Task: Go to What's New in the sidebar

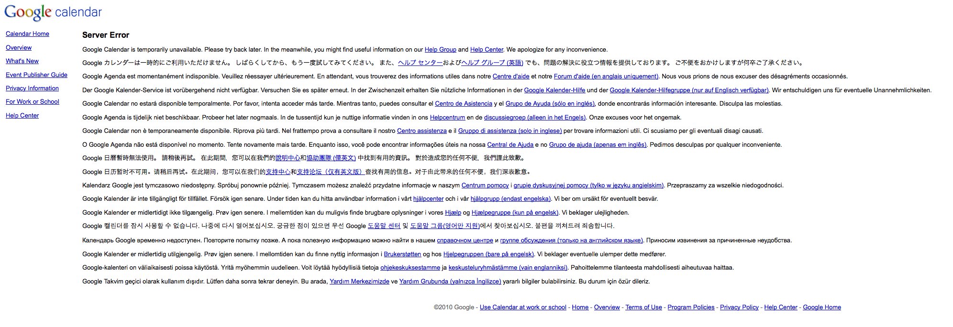Action: pyautogui.click(x=22, y=61)
